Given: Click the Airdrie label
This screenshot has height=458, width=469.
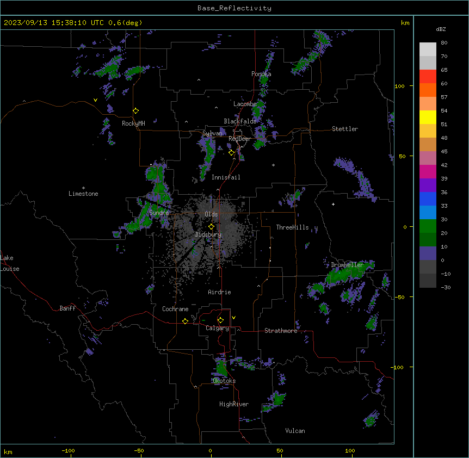Looking at the screenshot, I should coord(219,292).
